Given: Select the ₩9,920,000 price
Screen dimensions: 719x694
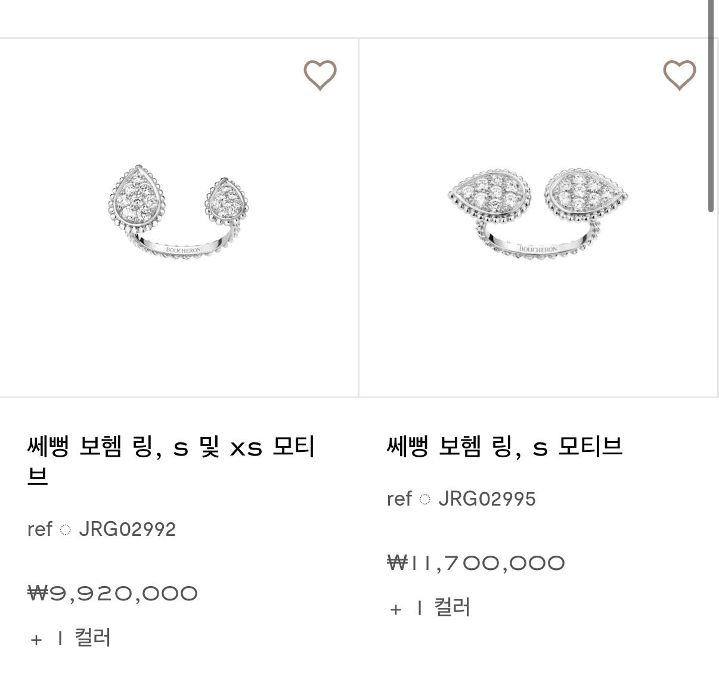Looking at the screenshot, I should [x=113, y=594].
